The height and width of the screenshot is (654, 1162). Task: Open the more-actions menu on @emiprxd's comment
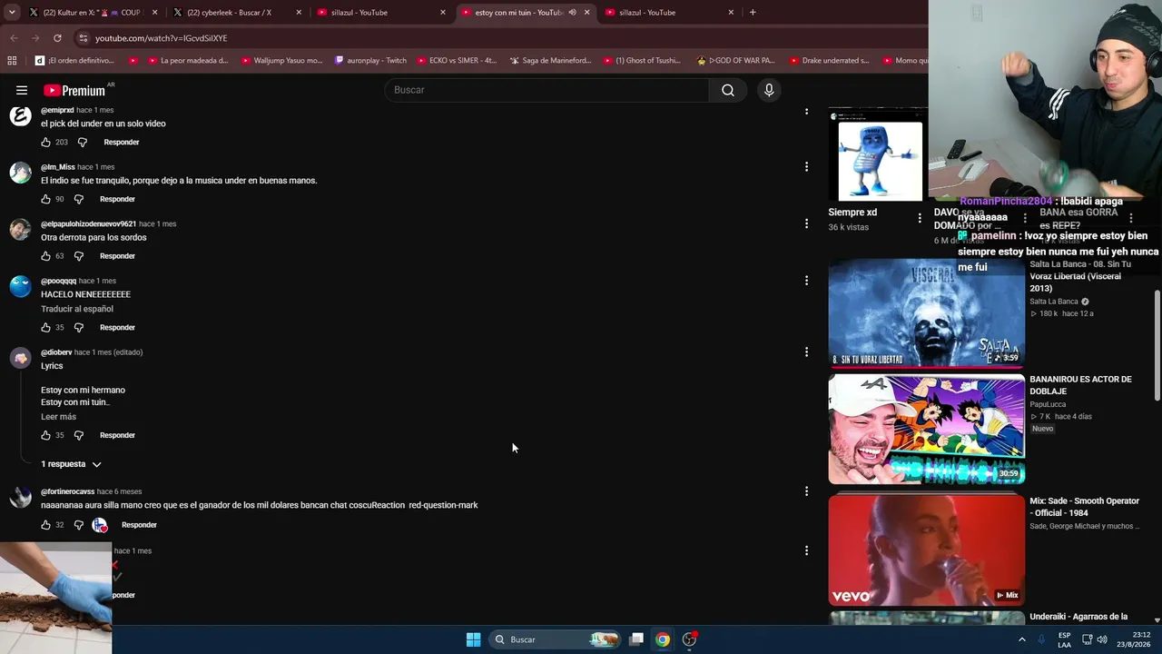pyautogui.click(x=806, y=112)
